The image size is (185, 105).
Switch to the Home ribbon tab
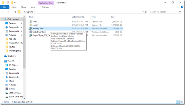pyautogui.click(x=14, y=7)
